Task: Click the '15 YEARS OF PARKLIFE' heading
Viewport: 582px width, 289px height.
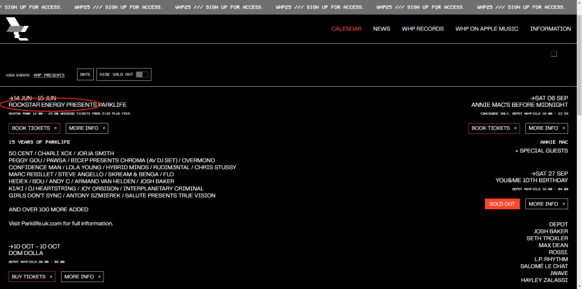Action: [39, 142]
